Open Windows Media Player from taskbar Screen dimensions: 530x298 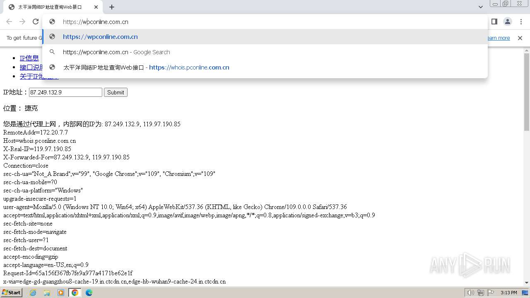(x=61, y=293)
